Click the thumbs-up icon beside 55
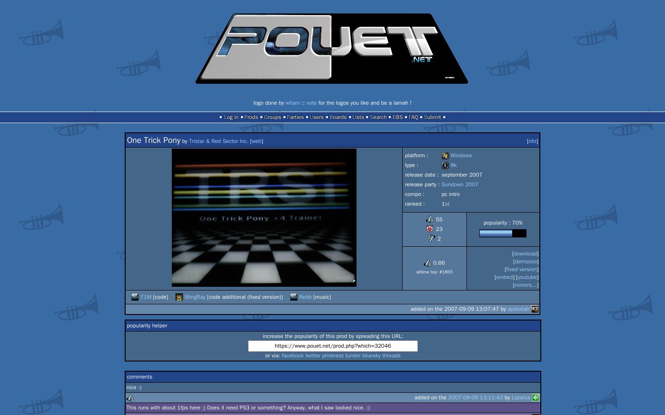665x415 pixels. point(430,219)
